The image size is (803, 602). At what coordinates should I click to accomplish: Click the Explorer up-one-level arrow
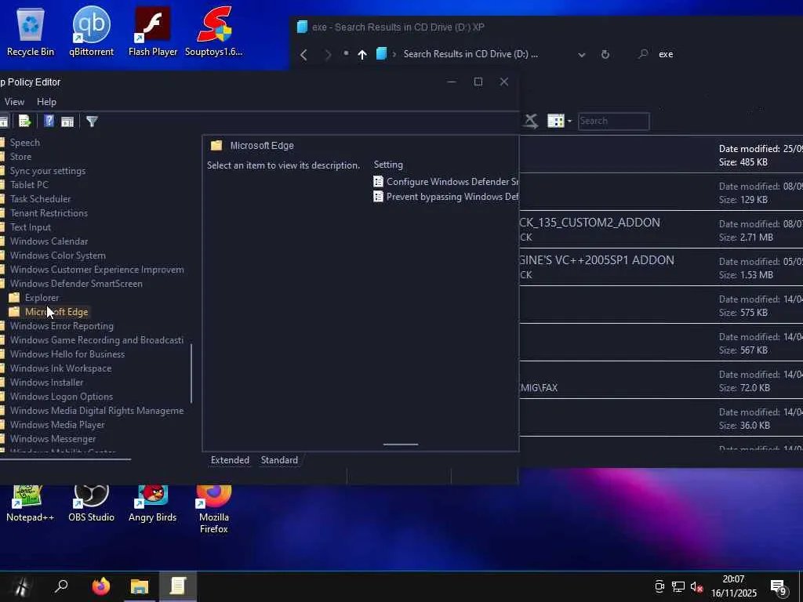362,54
